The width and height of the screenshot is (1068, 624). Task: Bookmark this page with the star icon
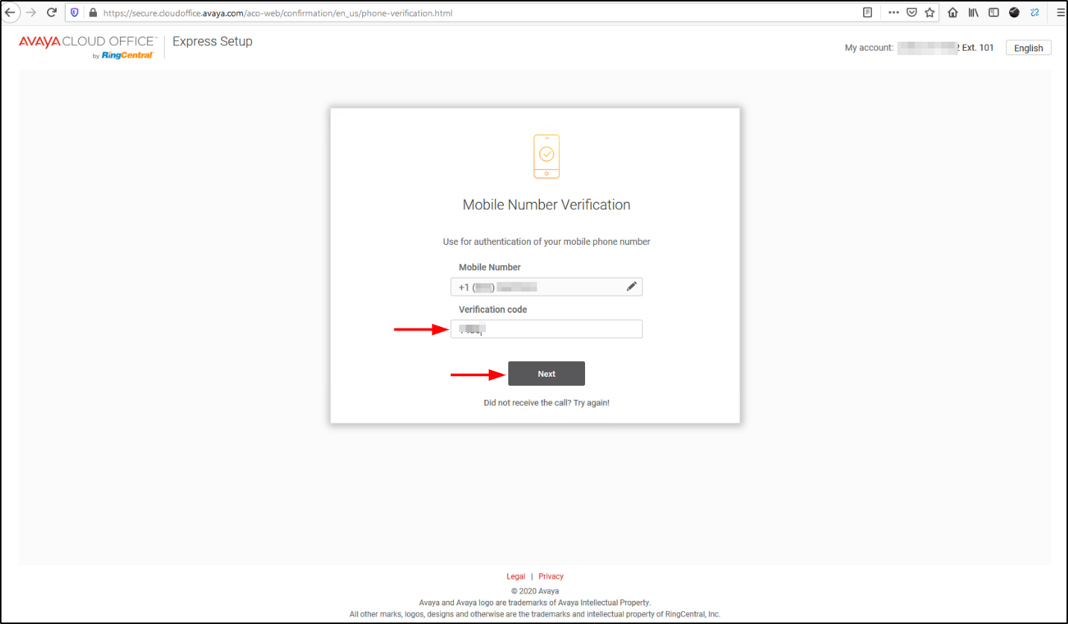click(929, 13)
